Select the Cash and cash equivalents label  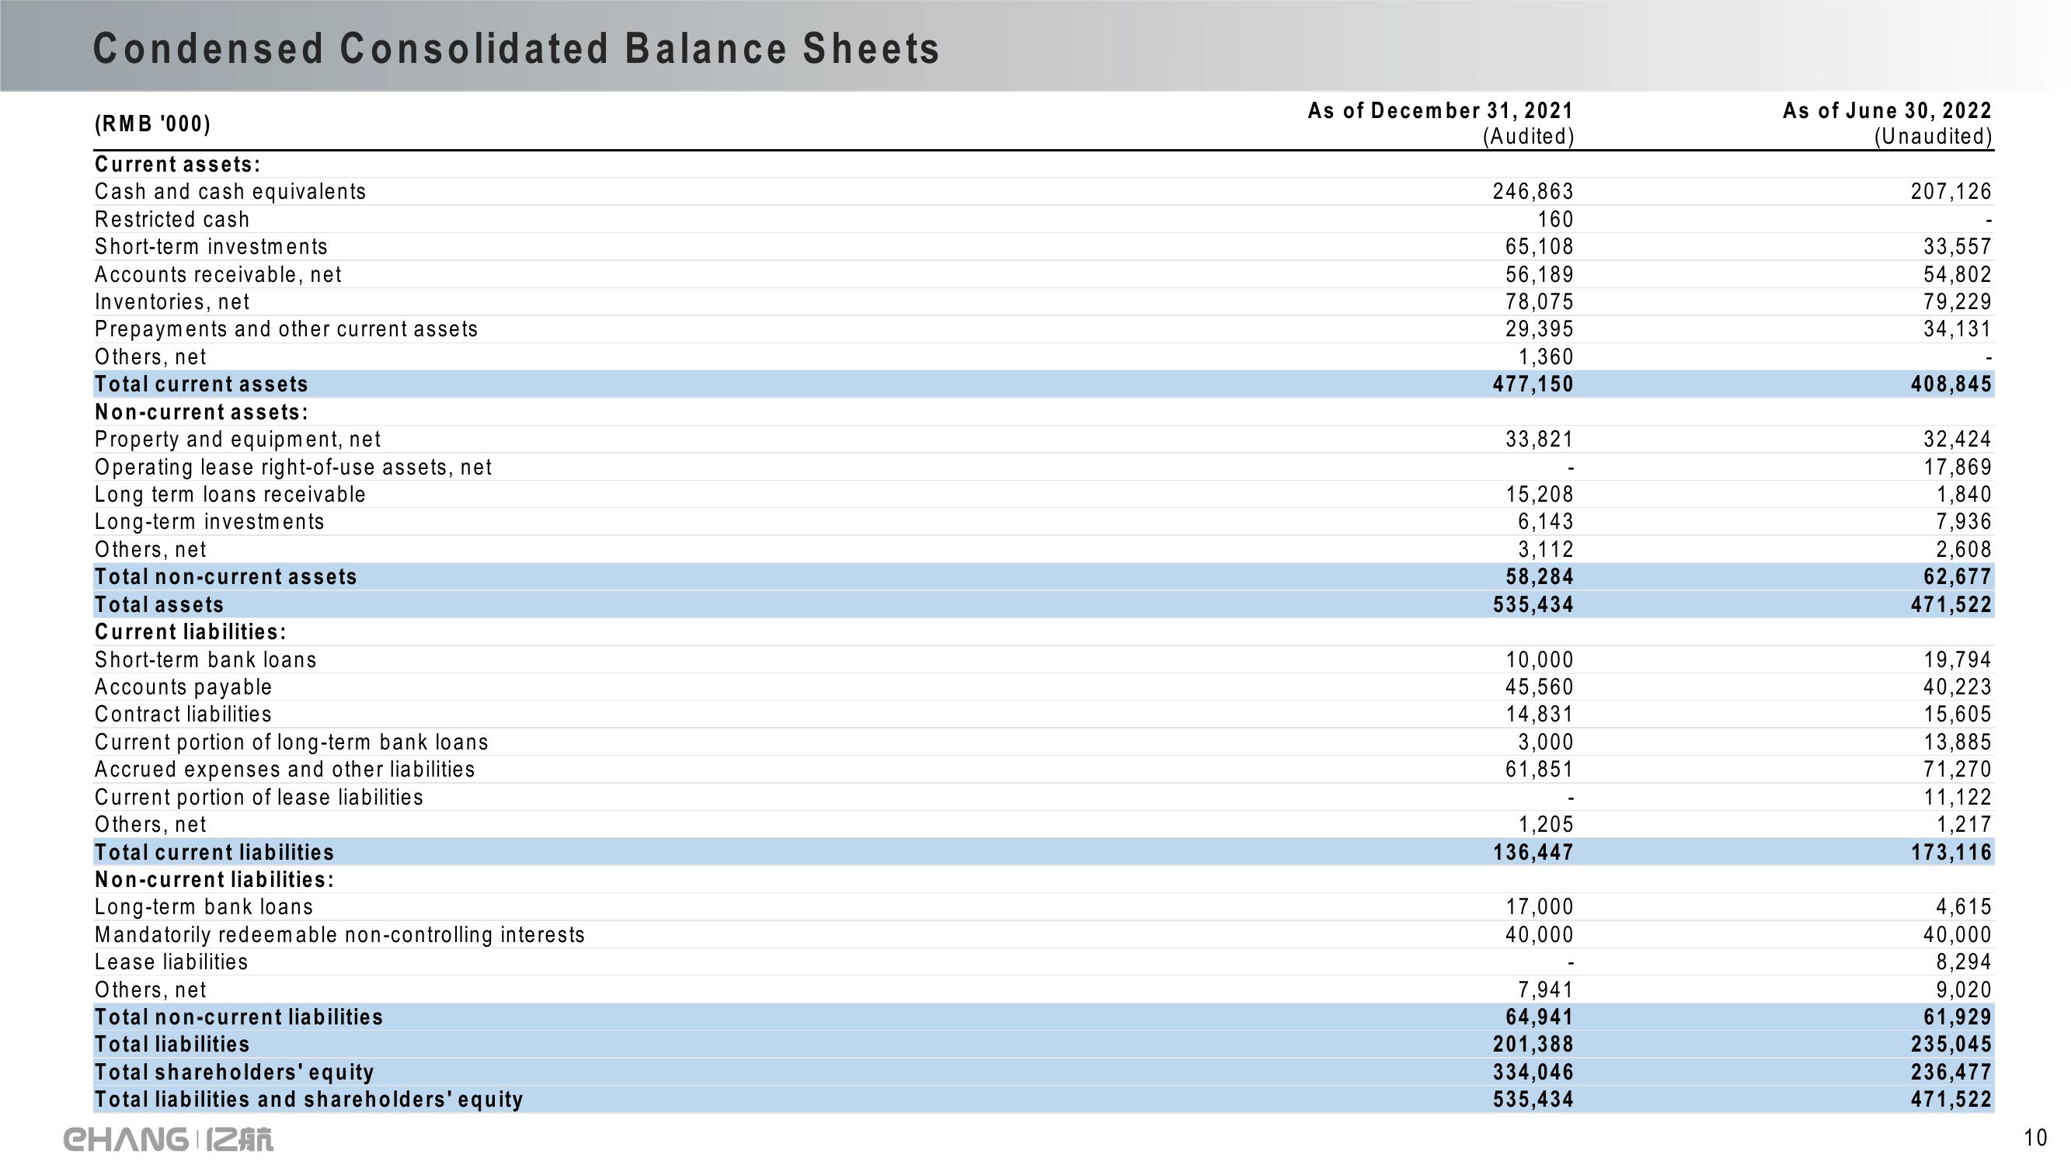[230, 191]
